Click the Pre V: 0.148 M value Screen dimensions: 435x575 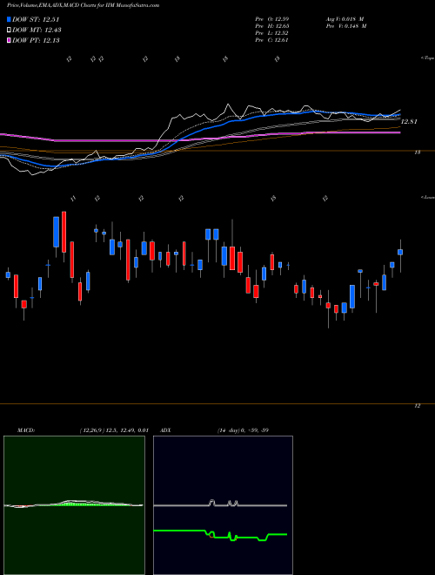tap(346, 26)
